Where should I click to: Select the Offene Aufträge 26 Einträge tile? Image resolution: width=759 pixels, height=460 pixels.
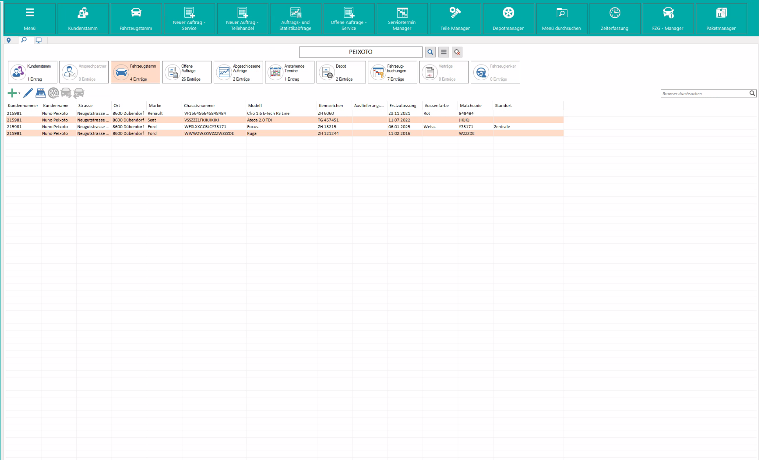pos(187,72)
